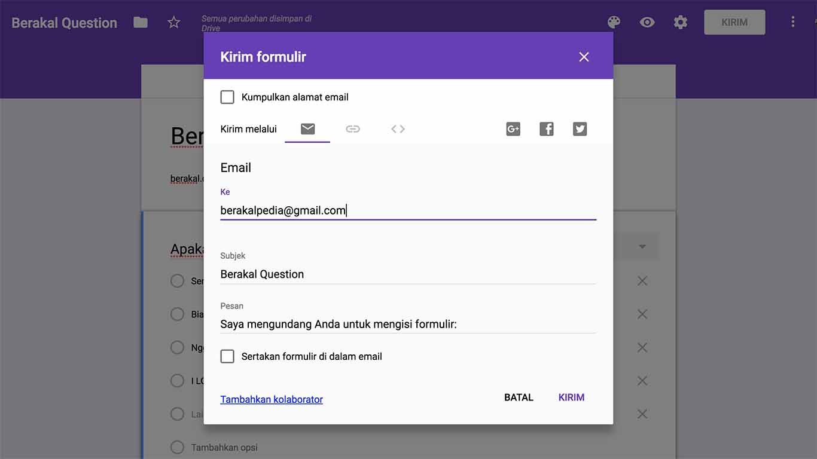Move form using the folder icon
The image size is (817, 459).
click(x=141, y=23)
